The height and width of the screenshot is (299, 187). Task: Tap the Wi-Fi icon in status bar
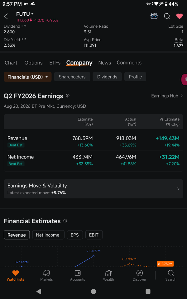(x=156, y=4)
